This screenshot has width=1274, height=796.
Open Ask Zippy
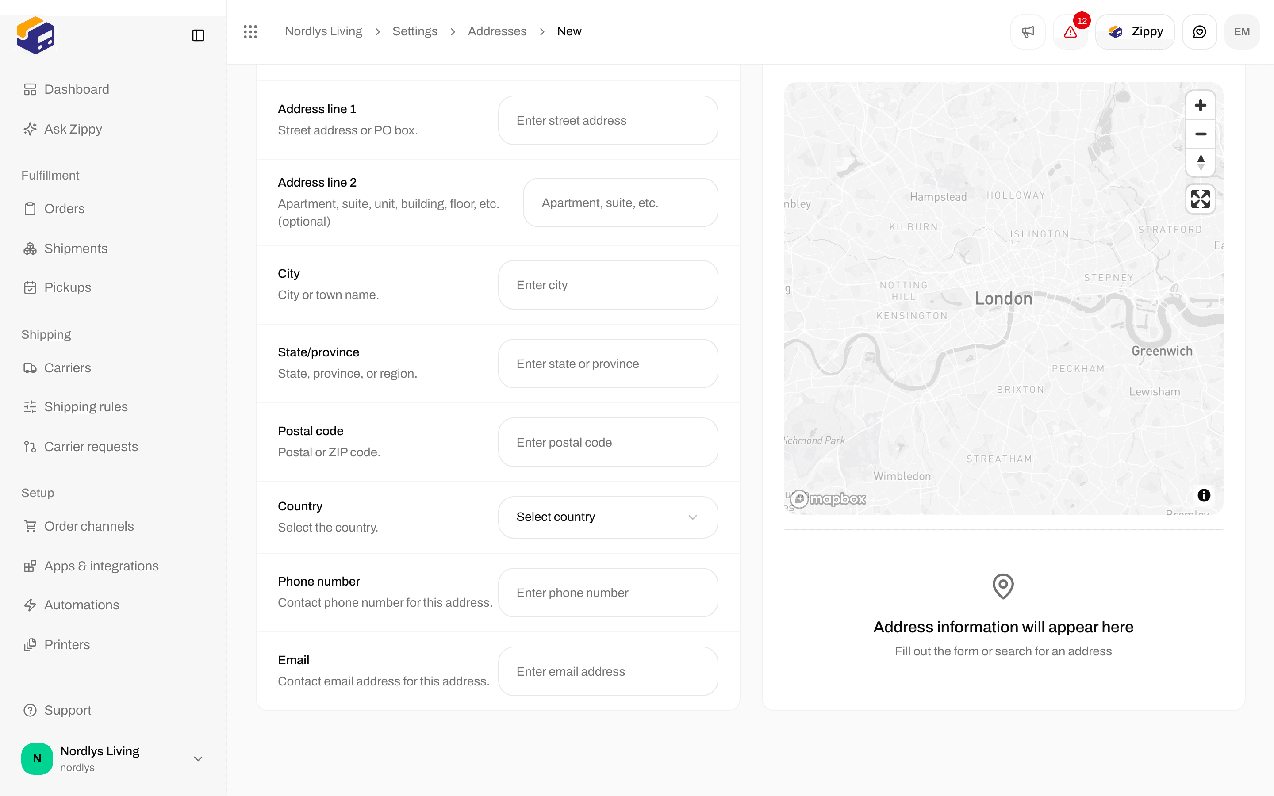[x=63, y=129]
